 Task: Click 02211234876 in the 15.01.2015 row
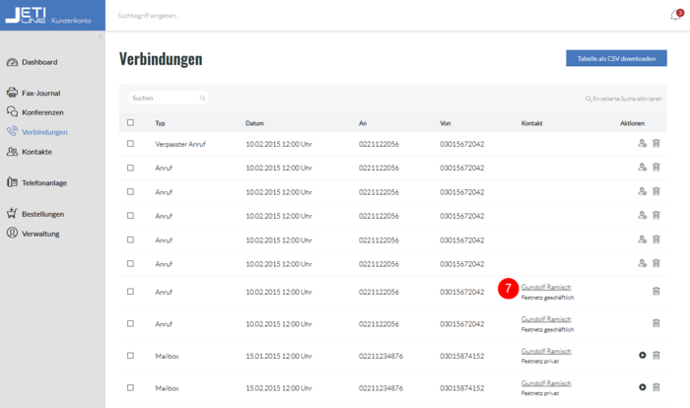380,356
